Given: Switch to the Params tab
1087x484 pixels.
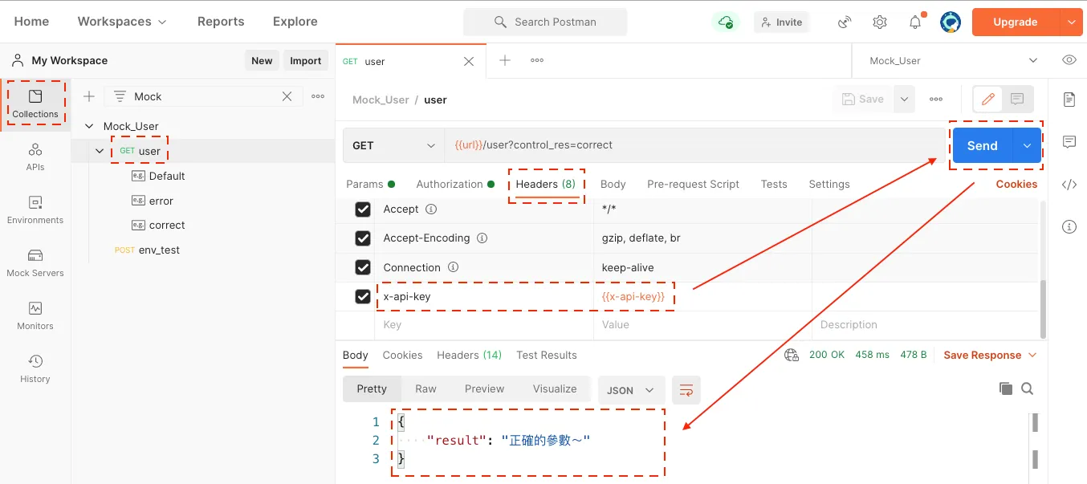Looking at the screenshot, I should tap(370, 184).
